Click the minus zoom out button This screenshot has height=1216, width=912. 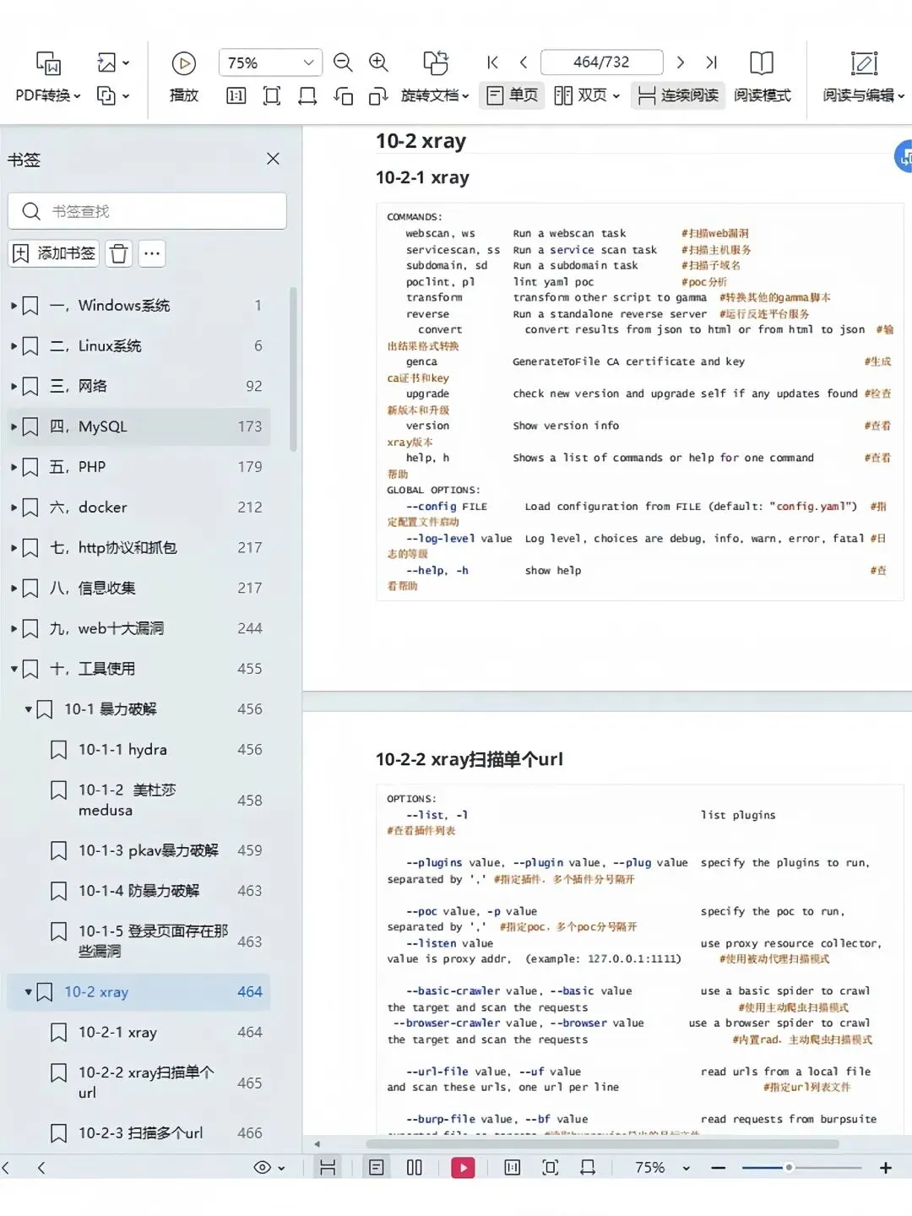719,1168
